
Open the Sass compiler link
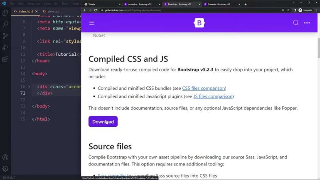click(x=112, y=175)
